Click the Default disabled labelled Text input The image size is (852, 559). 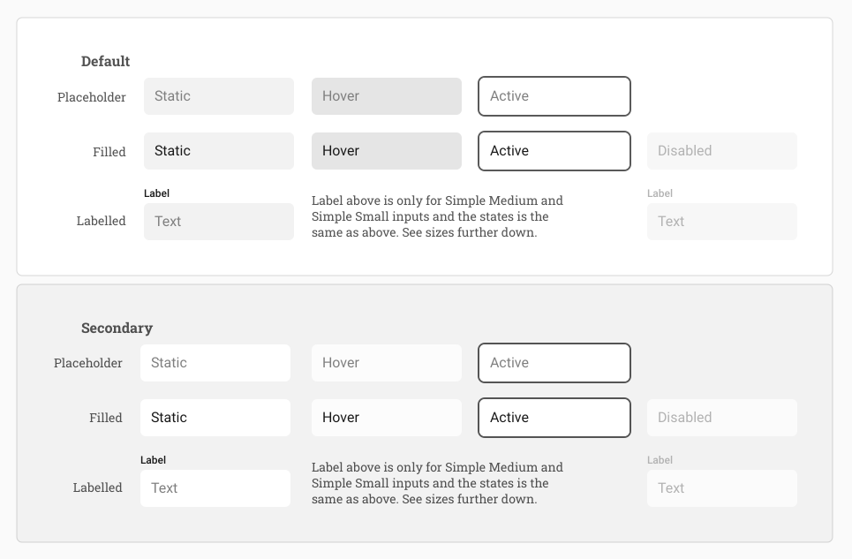[x=721, y=222]
